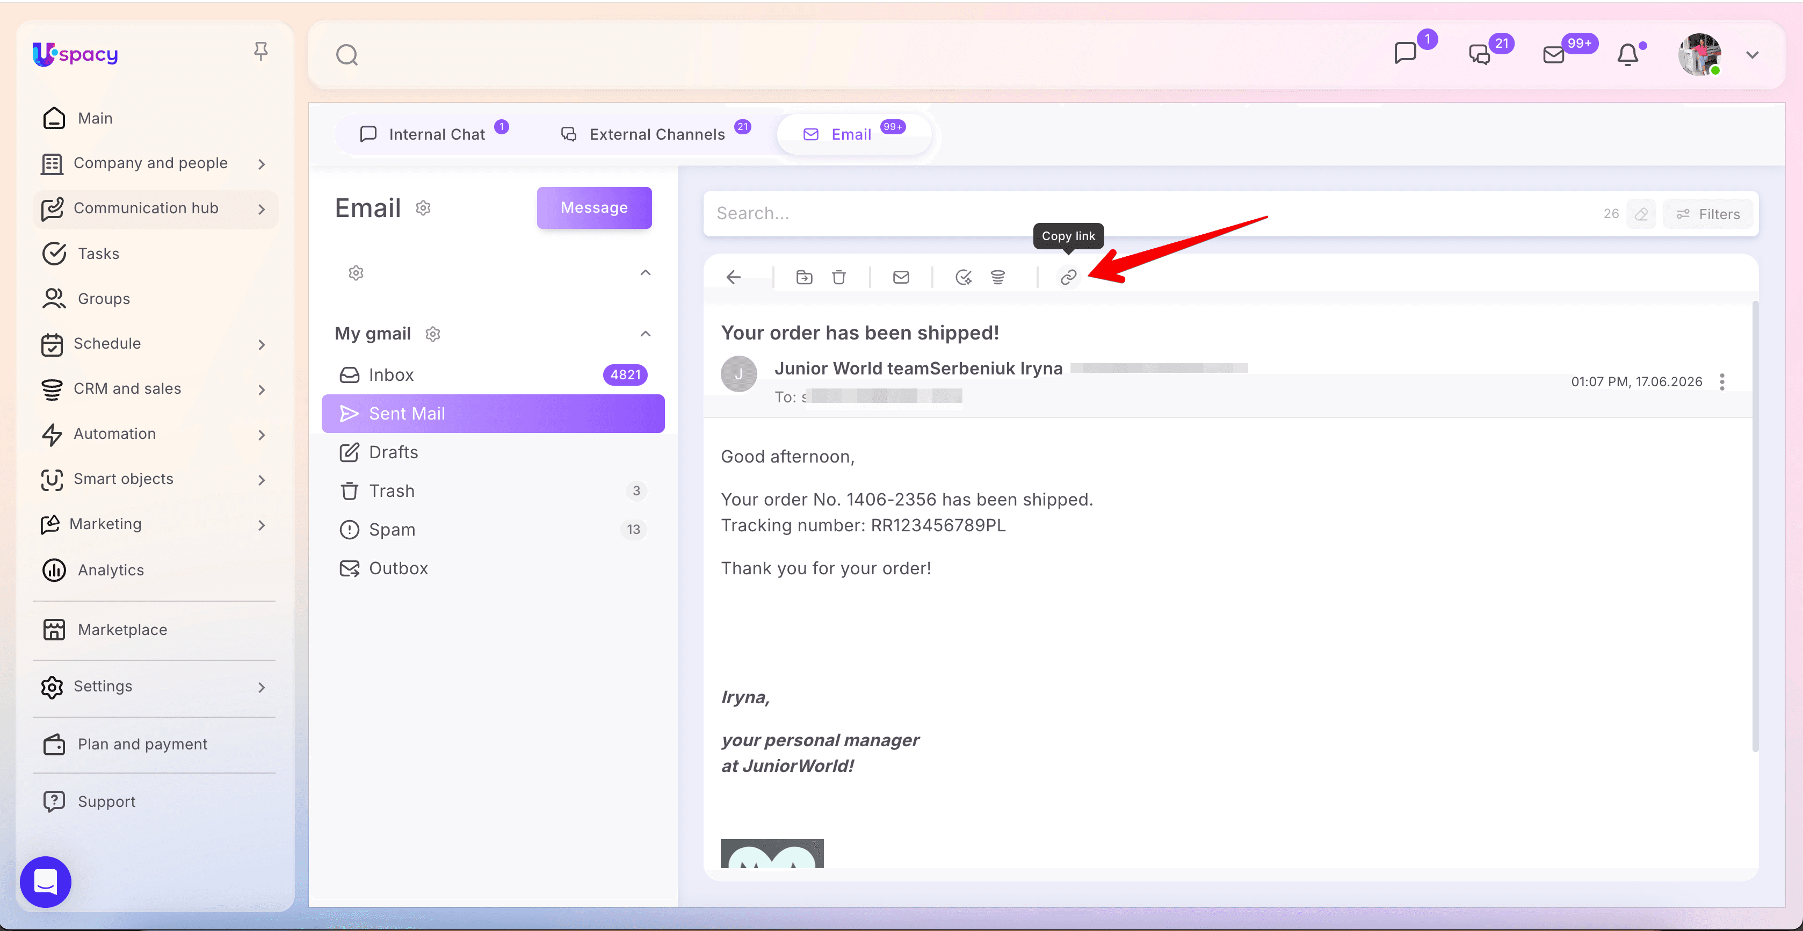1803x931 pixels.
Task: Expand the Automation menu
Action: [155, 434]
